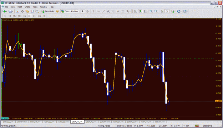Switch to Candlestick chart display
This screenshot has height=128, width=223.
coord(141,11)
